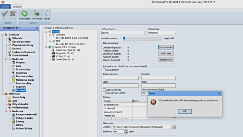Image resolution: width=243 pixels, height=137 pixels.
Task: Open Úprava docházky in navigation
Action: coord(21,41)
